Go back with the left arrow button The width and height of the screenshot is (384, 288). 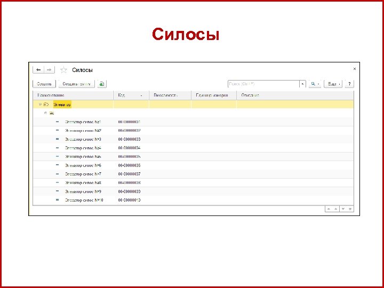(38, 70)
